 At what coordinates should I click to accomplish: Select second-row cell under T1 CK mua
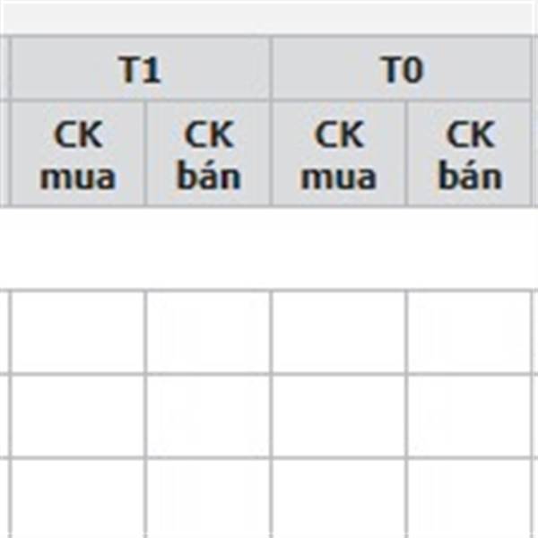coord(78,416)
